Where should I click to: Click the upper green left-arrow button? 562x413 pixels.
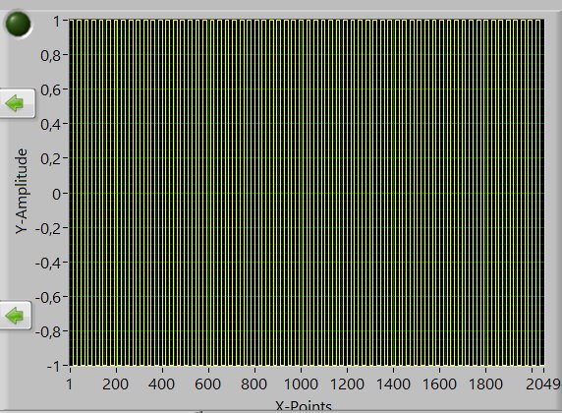pos(17,103)
